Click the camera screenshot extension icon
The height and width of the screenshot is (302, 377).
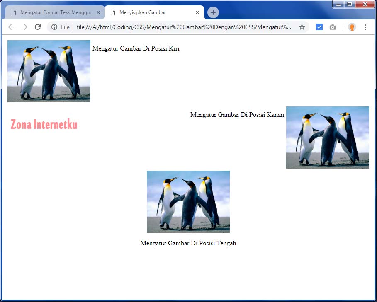[x=333, y=27]
